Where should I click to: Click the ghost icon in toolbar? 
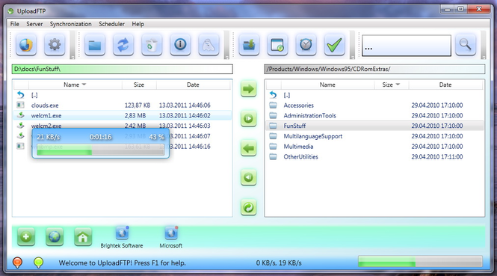tap(209, 45)
